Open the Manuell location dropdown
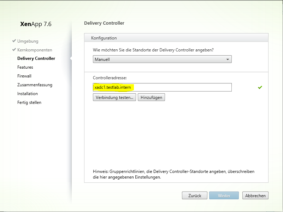 (x=162, y=59)
